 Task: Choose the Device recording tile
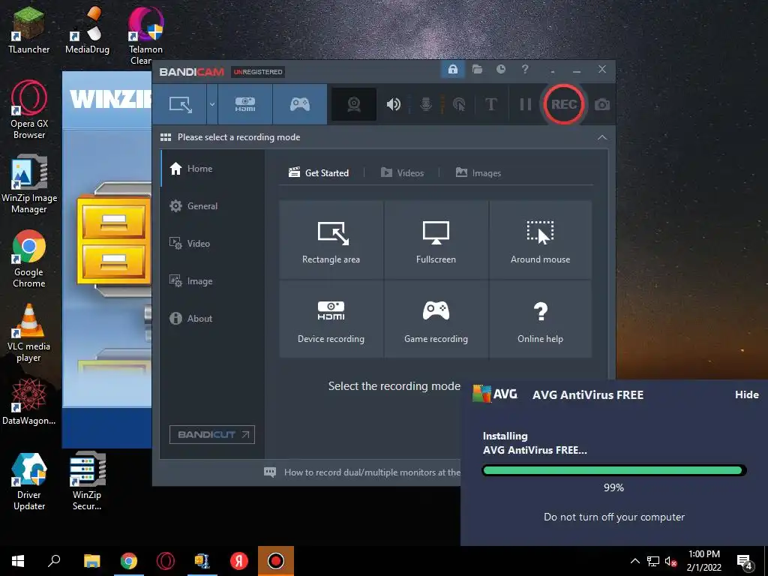pyautogui.click(x=331, y=319)
